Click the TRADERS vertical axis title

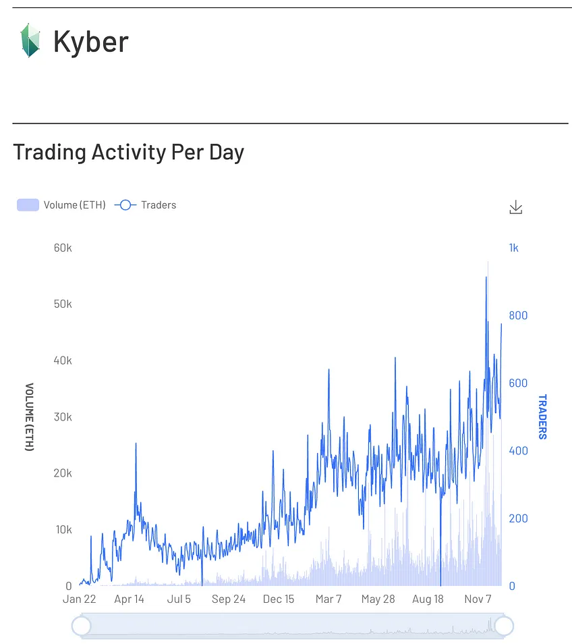[542, 417]
